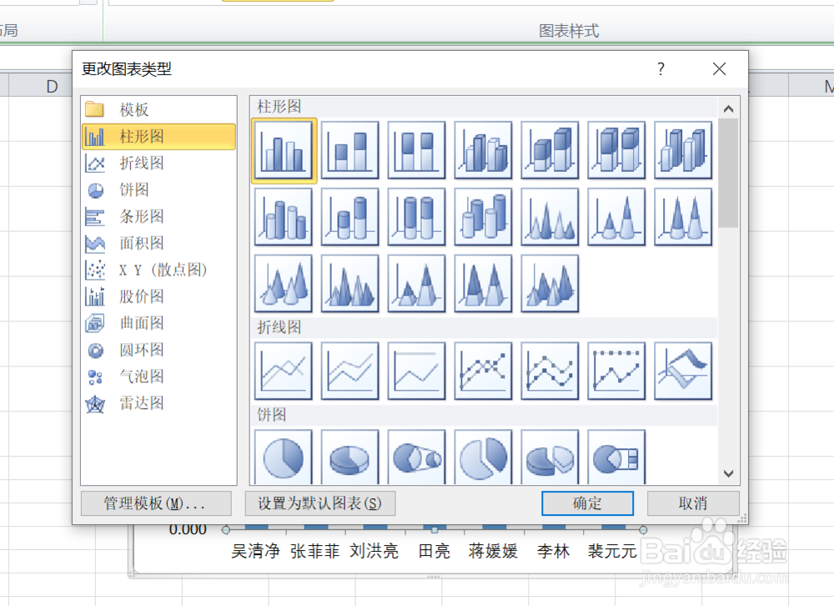Open 管理模板 (Manage Templates)
Viewport: 834px width, 606px height.
point(155,503)
